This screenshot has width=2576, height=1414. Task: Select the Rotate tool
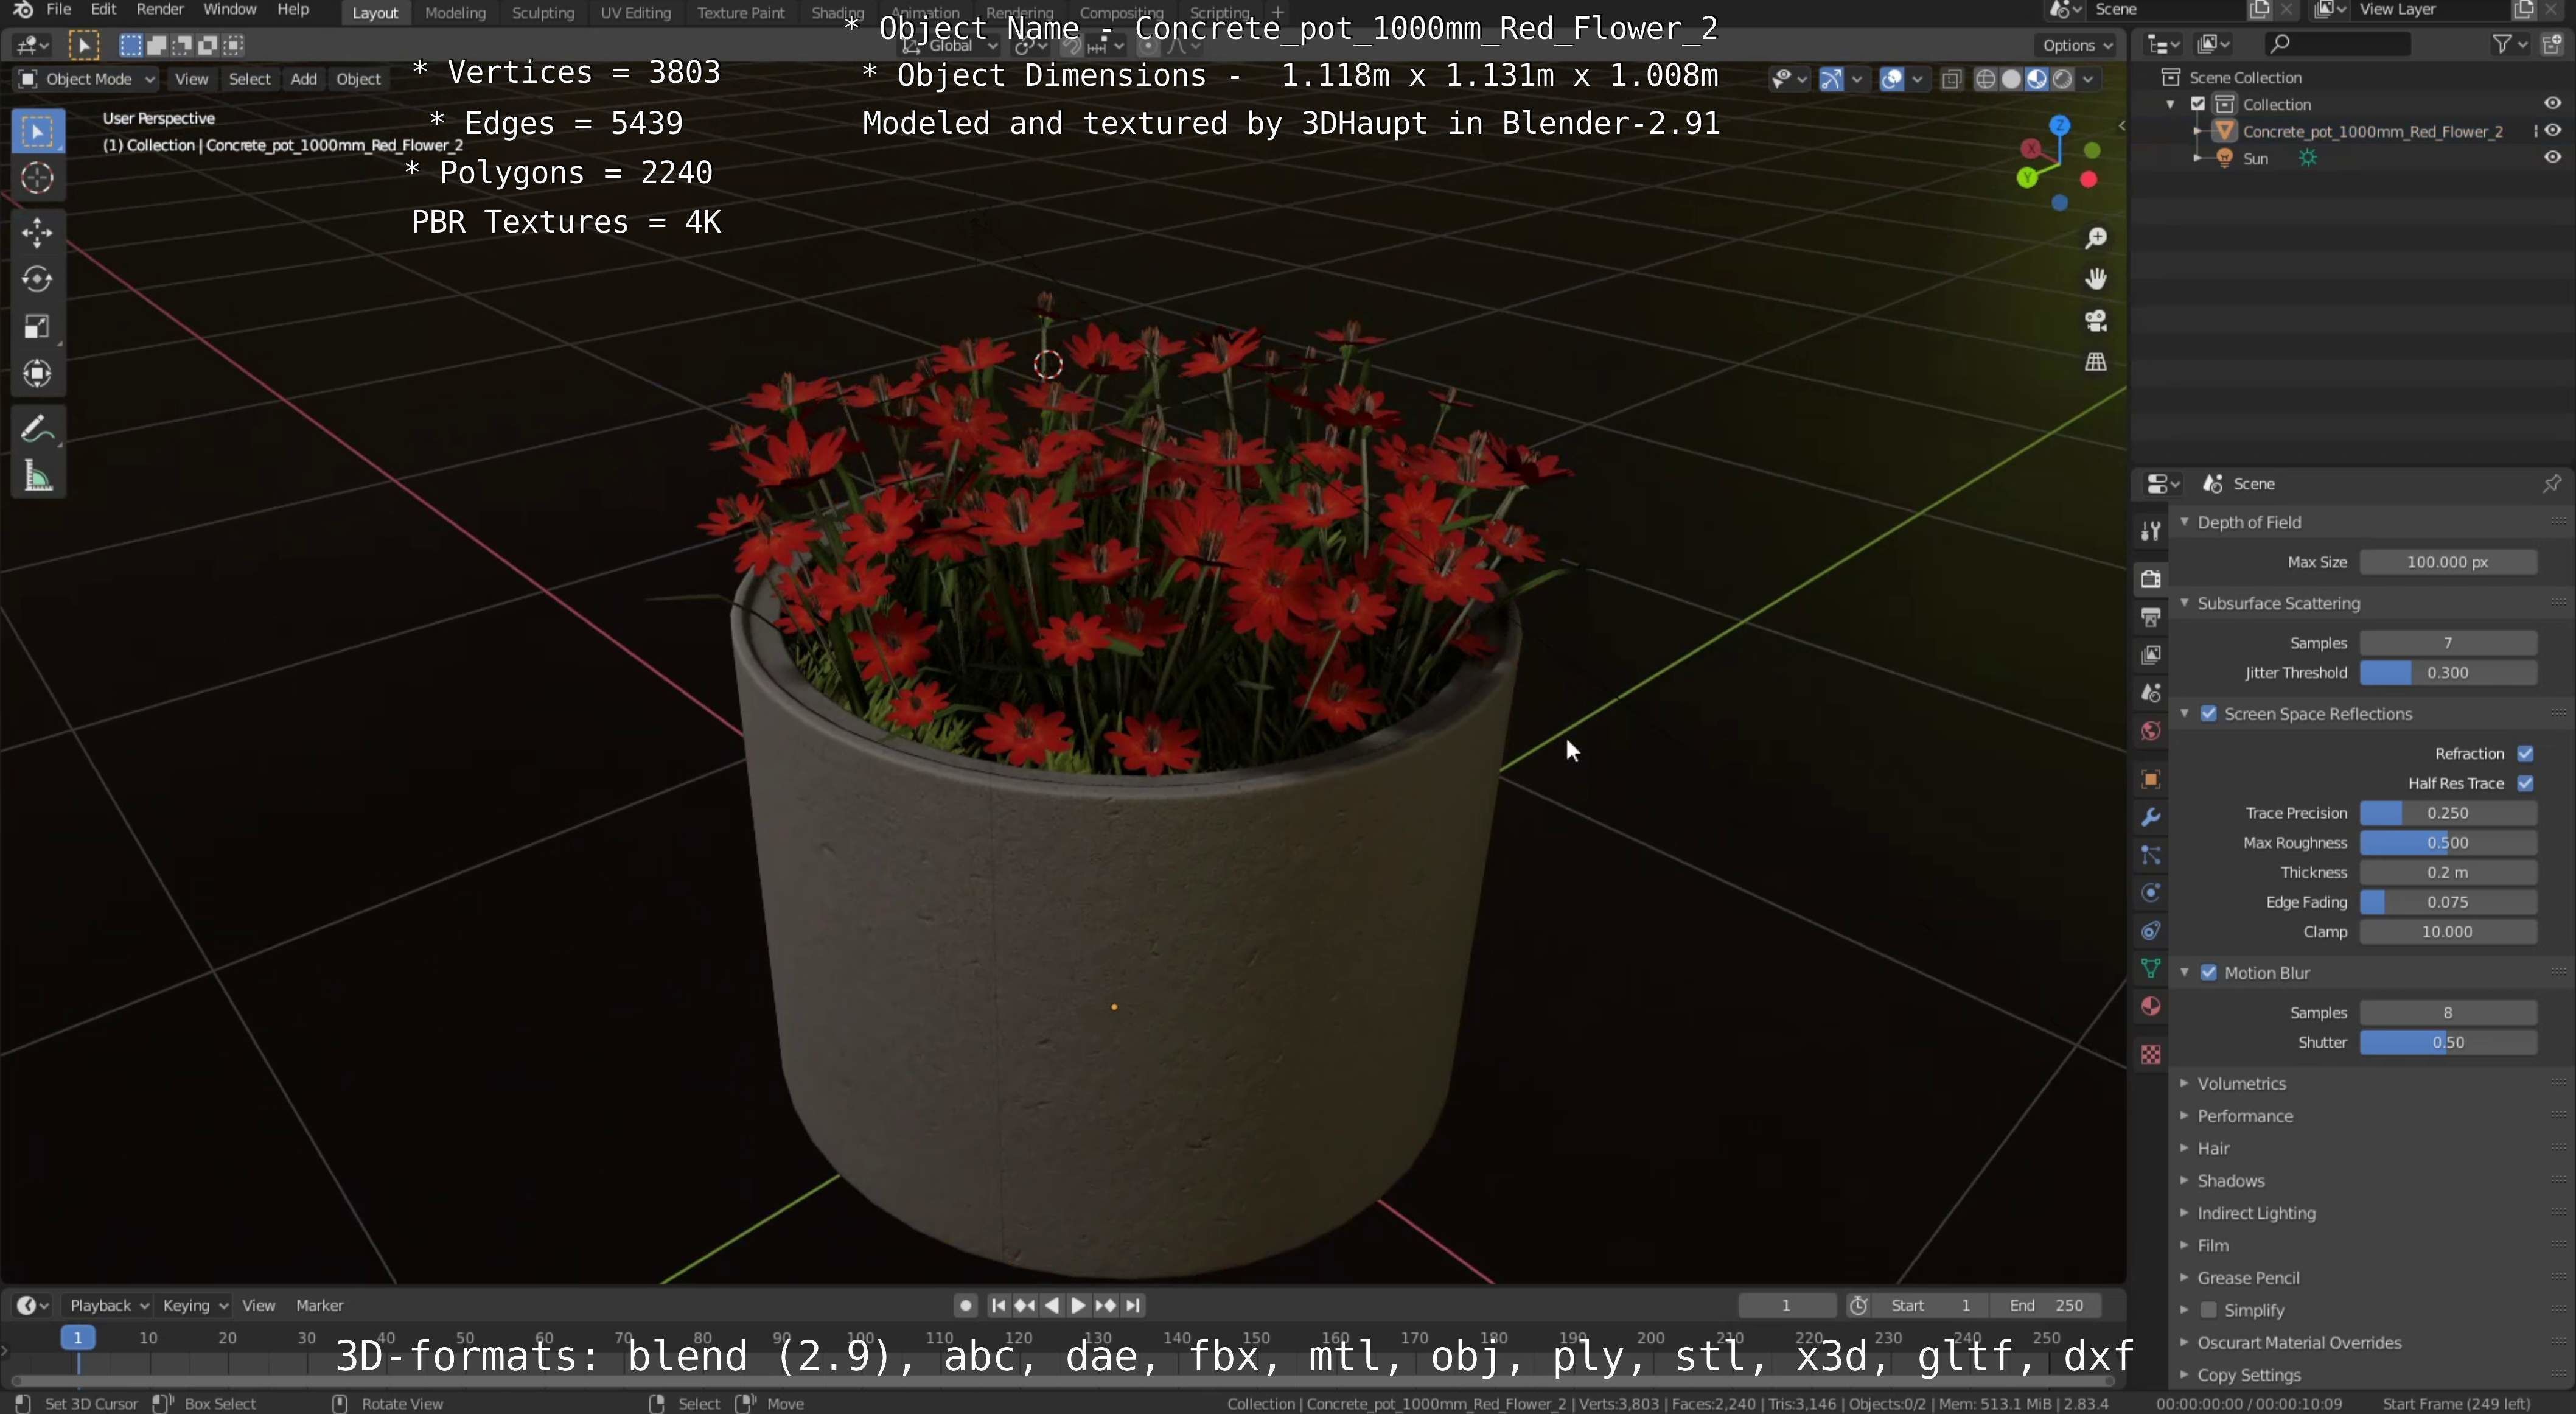[38, 279]
